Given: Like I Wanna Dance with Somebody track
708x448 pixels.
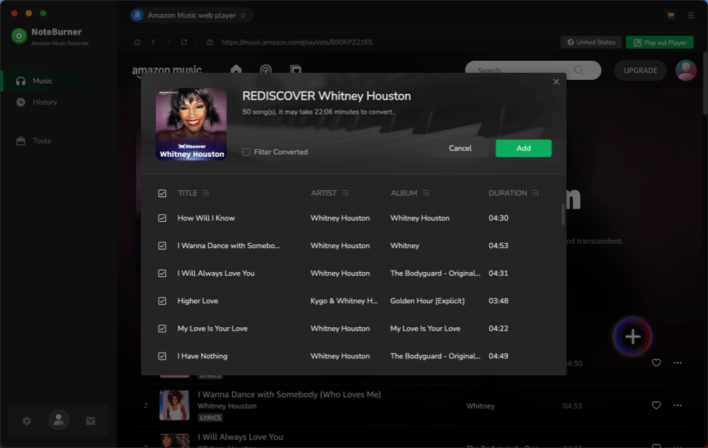Looking at the screenshot, I should 656,405.
